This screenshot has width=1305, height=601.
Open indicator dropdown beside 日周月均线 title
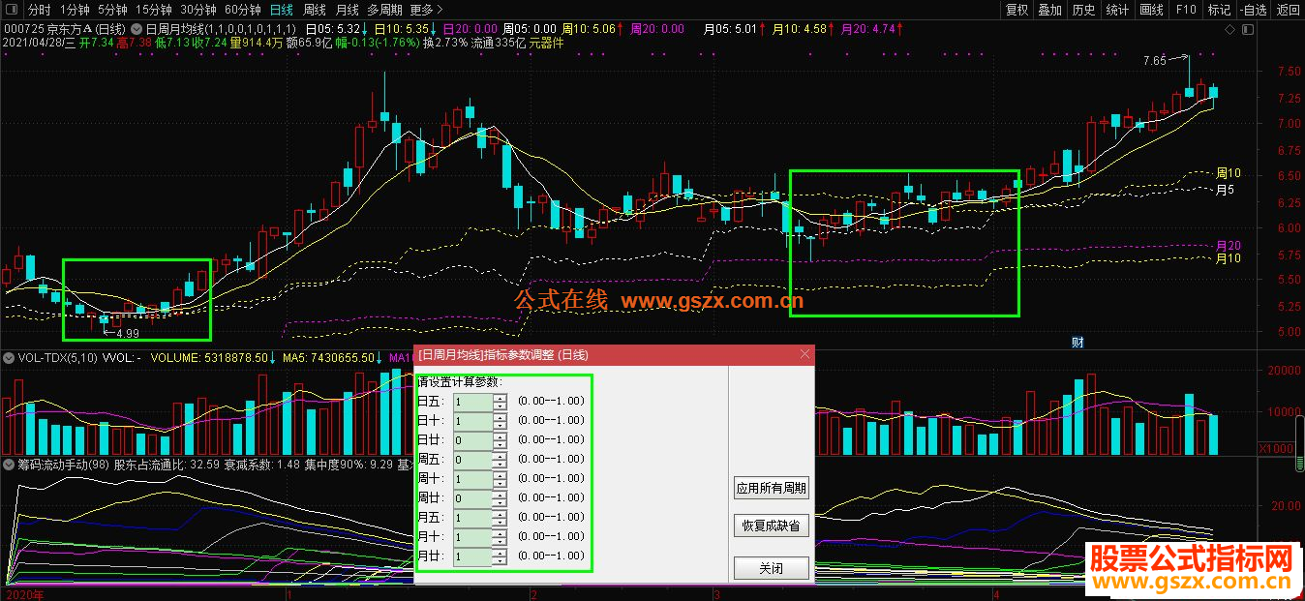pos(137,29)
